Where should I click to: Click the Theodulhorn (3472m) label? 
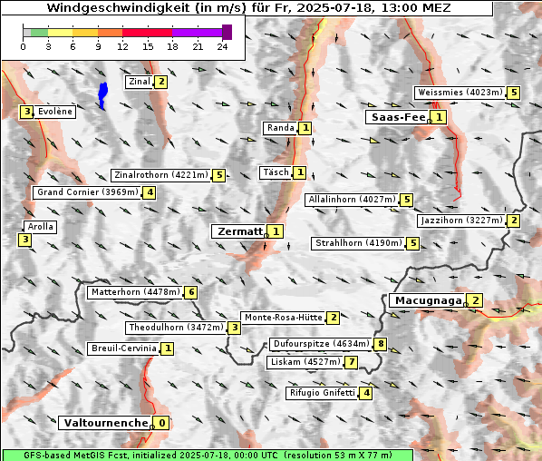177,328
